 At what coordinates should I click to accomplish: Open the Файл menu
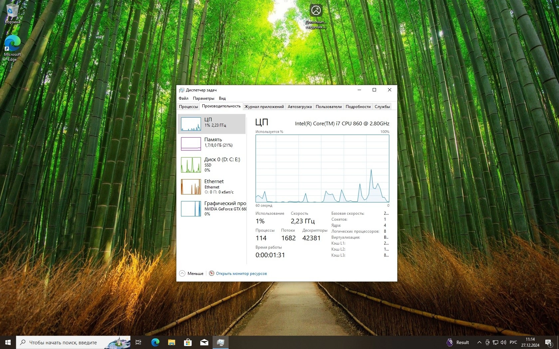click(183, 98)
